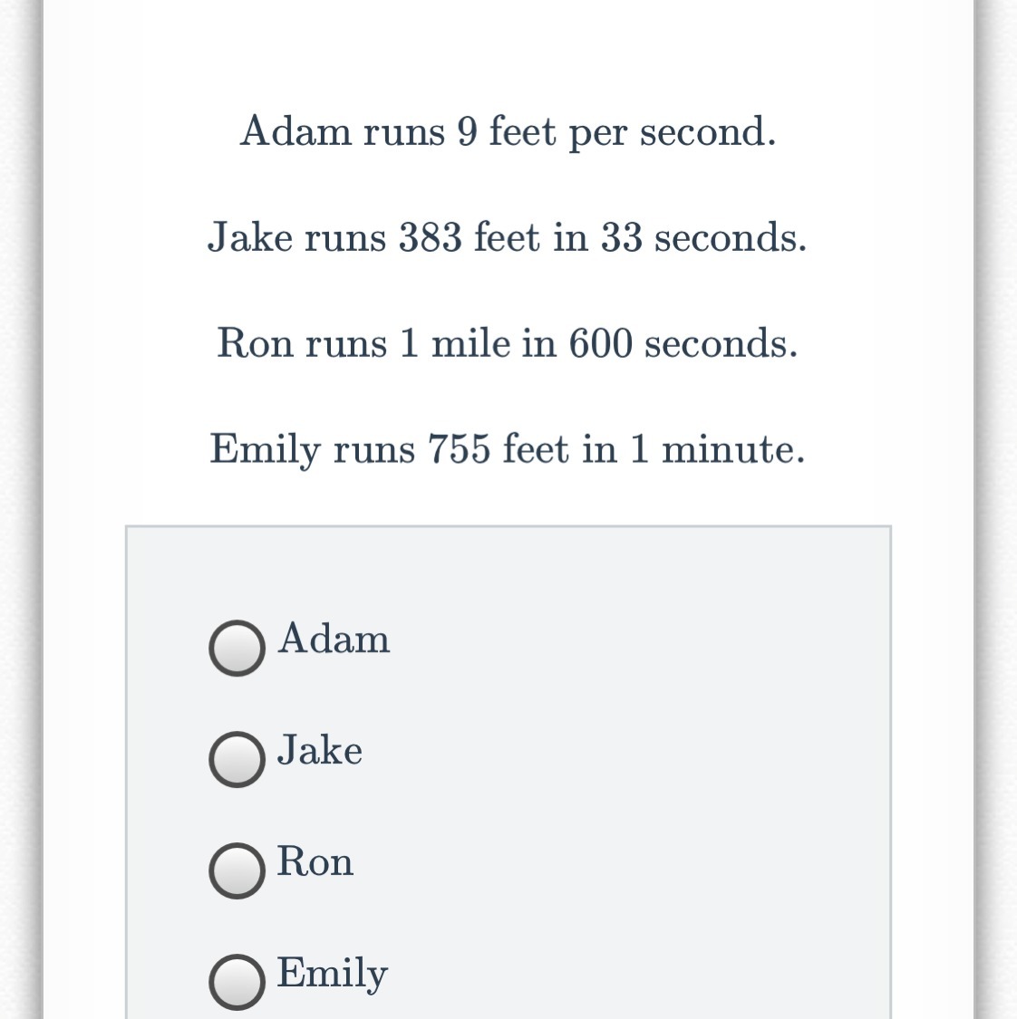Click the "Adam" answer option label
This screenshot has height=1019, width=1017.
click(x=334, y=639)
